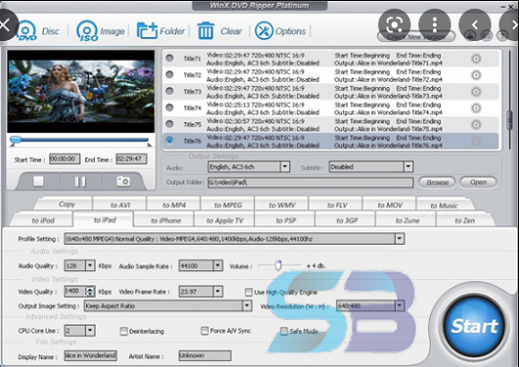Switch to the to Apple TV tab

225,220
